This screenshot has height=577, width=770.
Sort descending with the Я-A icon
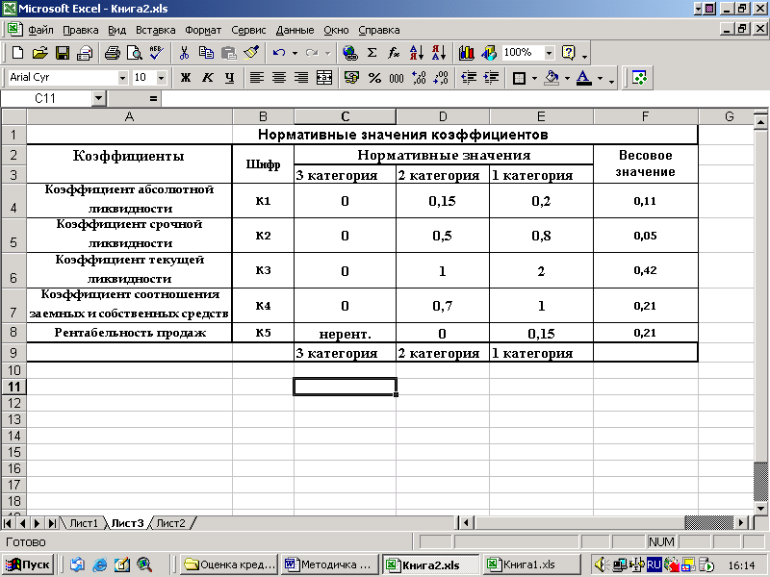pyautogui.click(x=439, y=53)
